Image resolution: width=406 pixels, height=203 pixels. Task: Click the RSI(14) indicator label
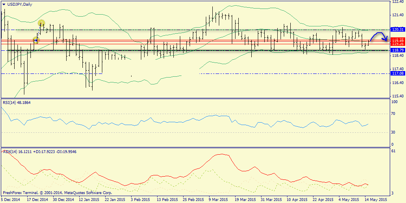16,102
